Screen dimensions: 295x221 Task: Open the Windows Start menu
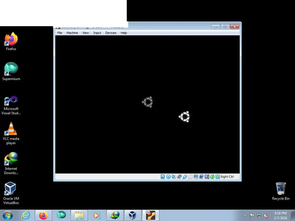8,215
